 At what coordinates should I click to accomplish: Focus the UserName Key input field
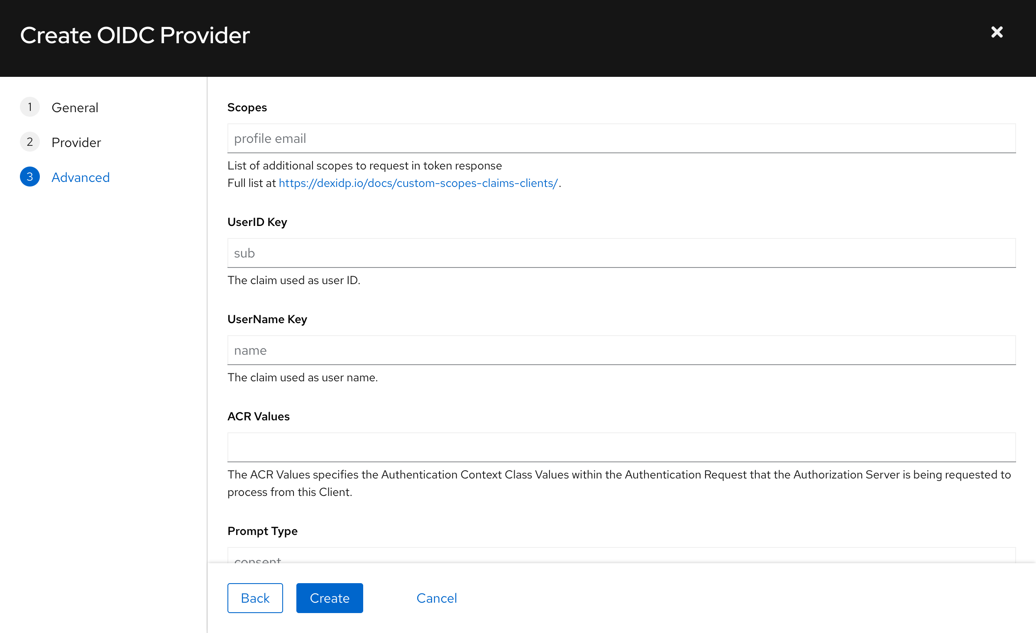[x=621, y=350]
